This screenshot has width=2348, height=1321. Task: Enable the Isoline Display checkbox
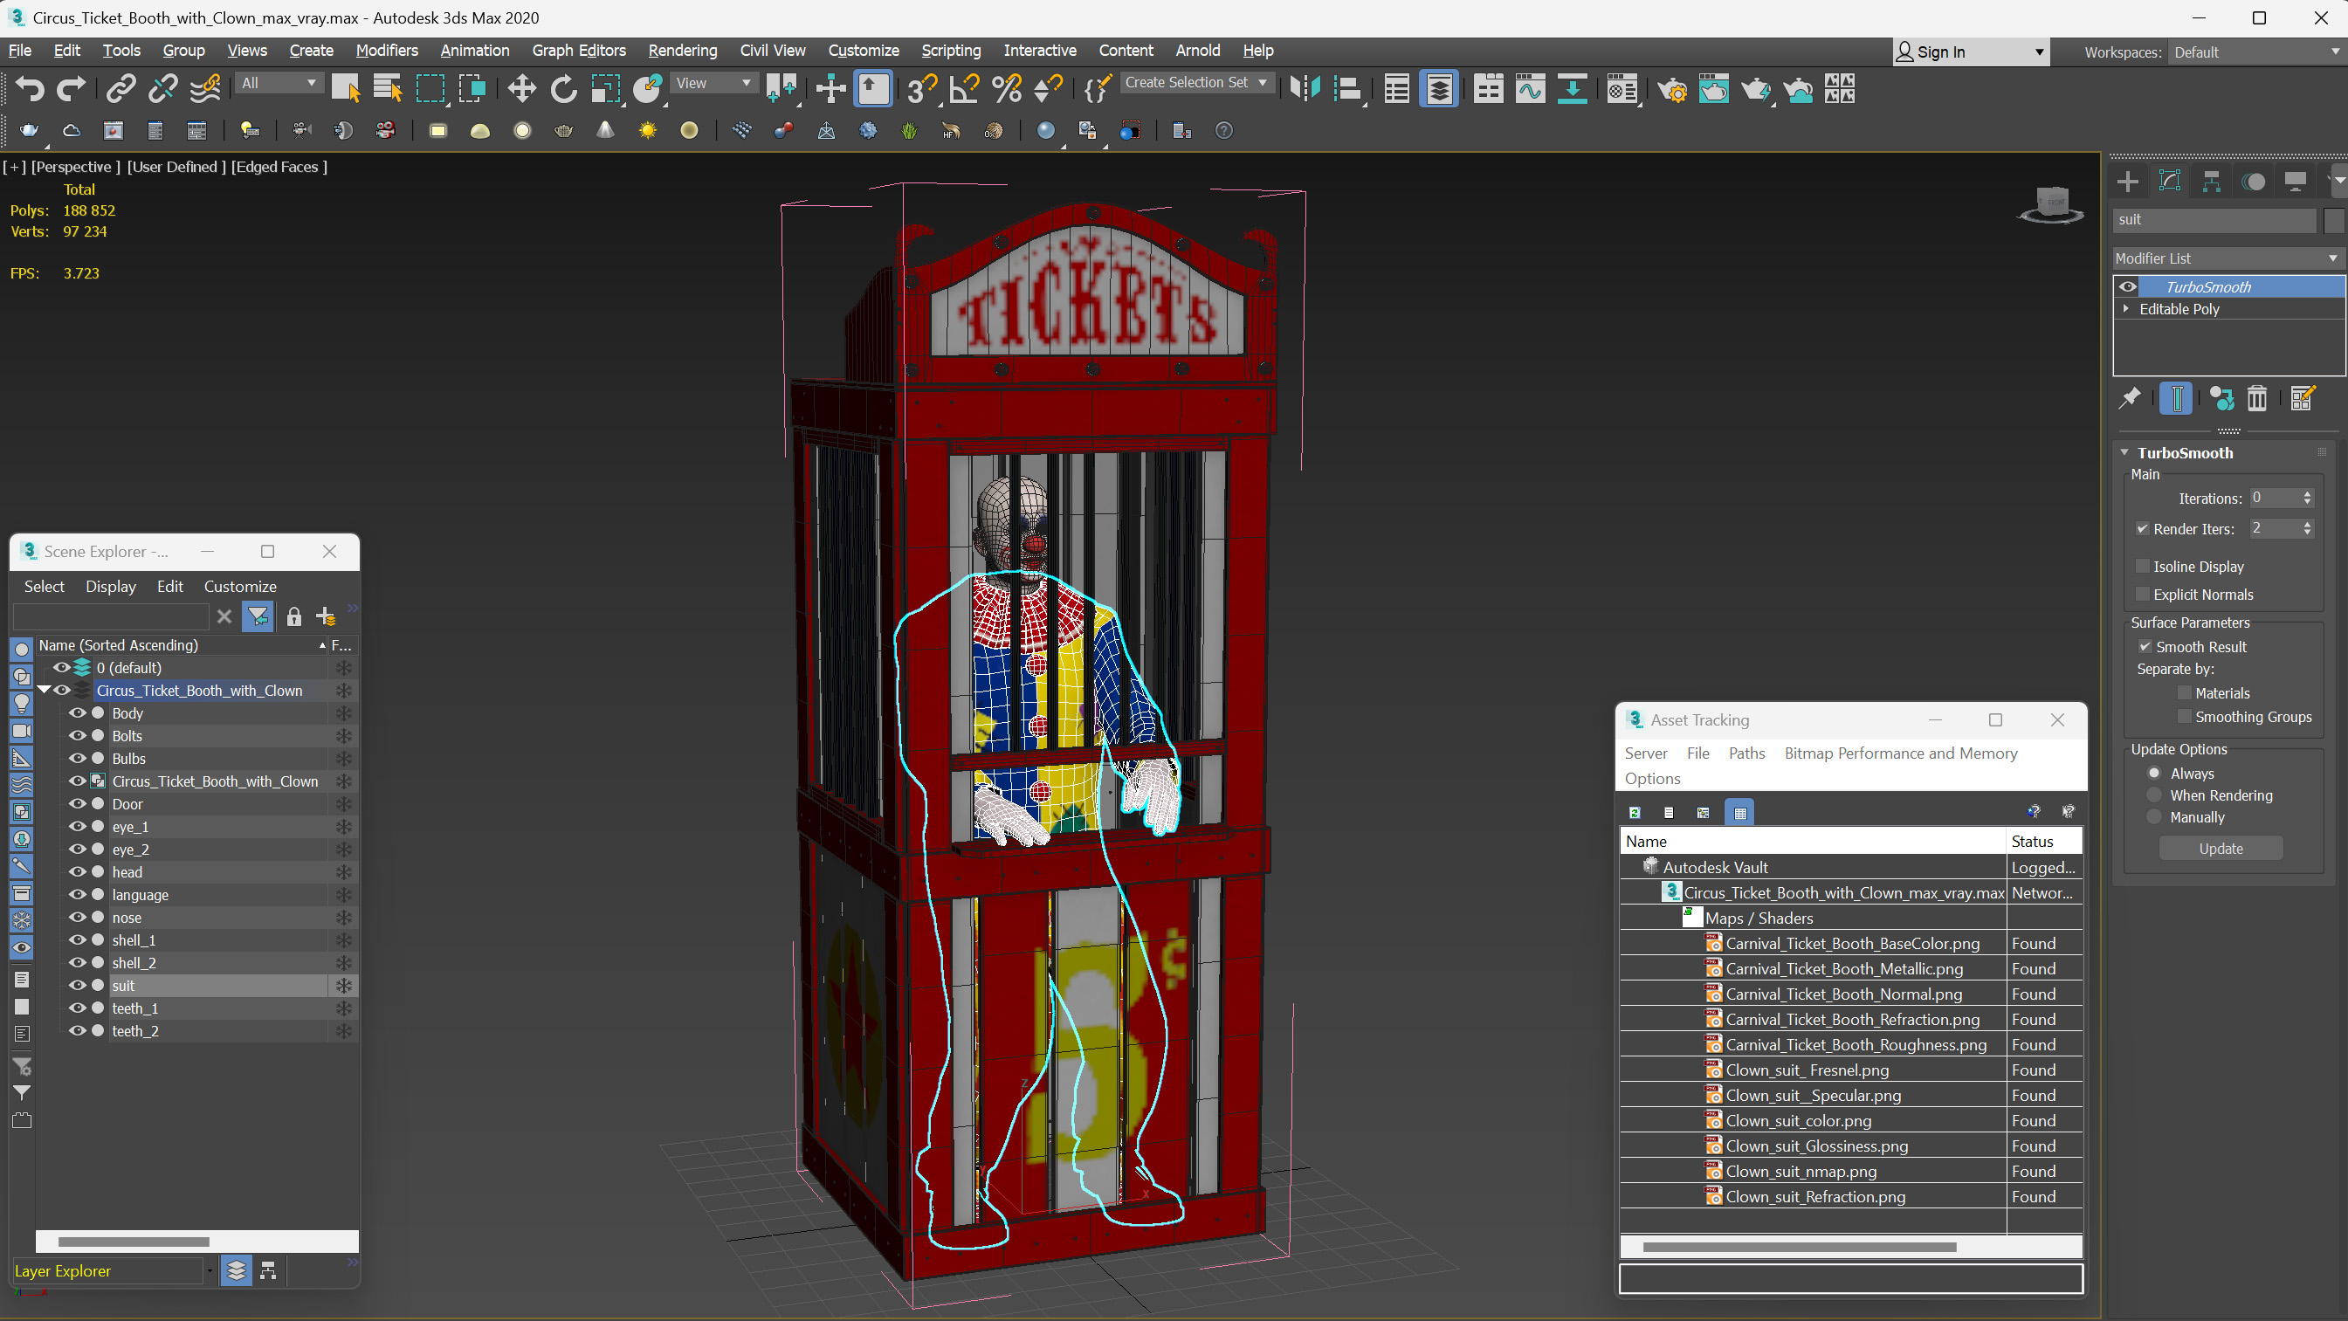pyautogui.click(x=2142, y=566)
